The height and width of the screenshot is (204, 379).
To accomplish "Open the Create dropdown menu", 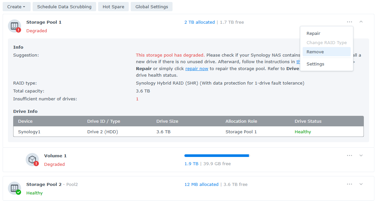I will point(16,7).
